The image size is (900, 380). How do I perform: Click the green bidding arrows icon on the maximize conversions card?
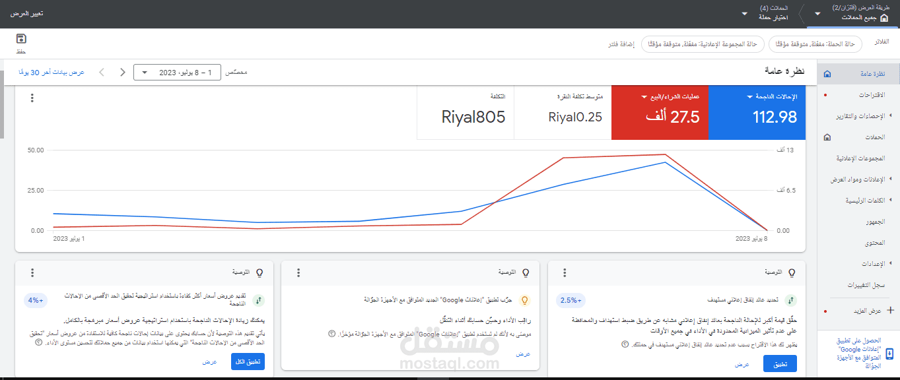[259, 300]
